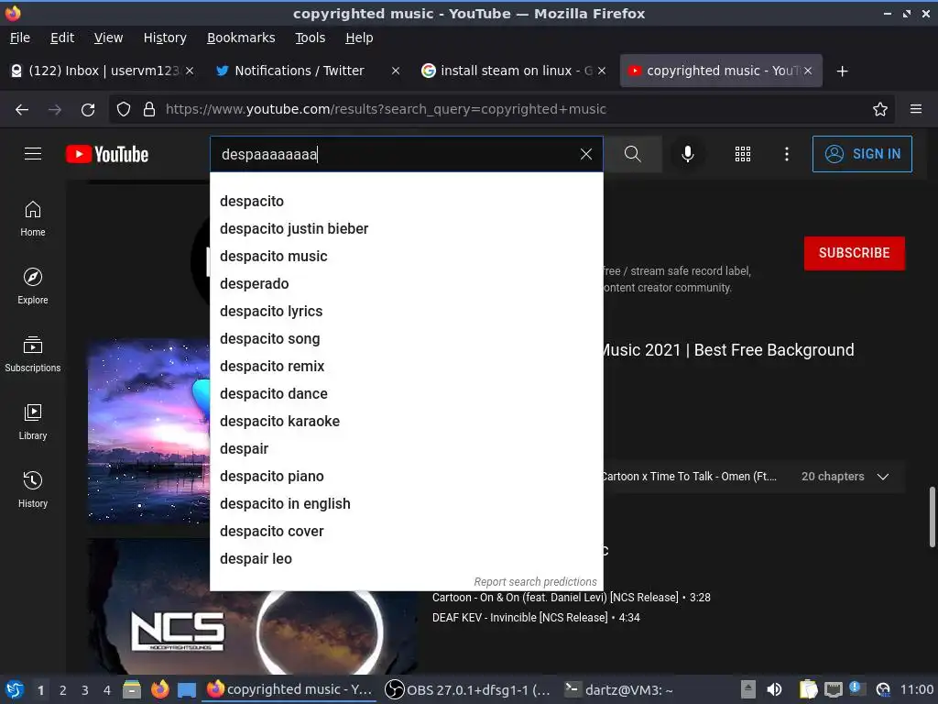Switch to the Notifications / Twitter tab
938x704 pixels.
(x=300, y=71)
